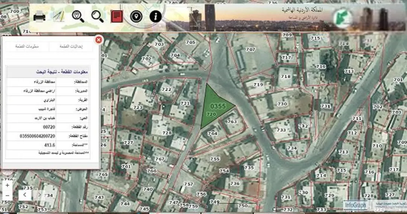The width and height of the screenshot is (407, 214).
Task: Go to previous map extent arrow
Action: pos(25,195)
